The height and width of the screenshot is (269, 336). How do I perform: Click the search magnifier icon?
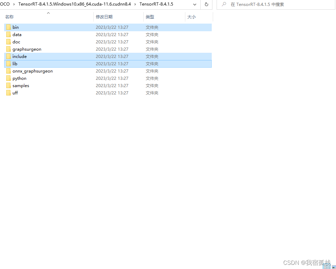[x=224, y=4]
